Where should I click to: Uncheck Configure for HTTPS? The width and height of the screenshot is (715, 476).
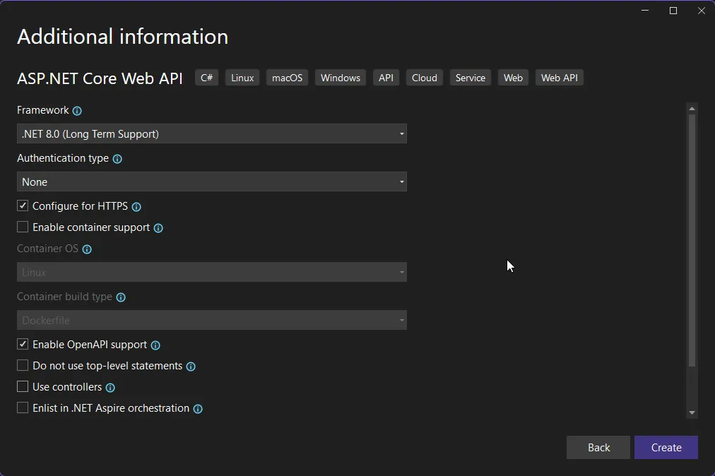[x=22, y=206]
